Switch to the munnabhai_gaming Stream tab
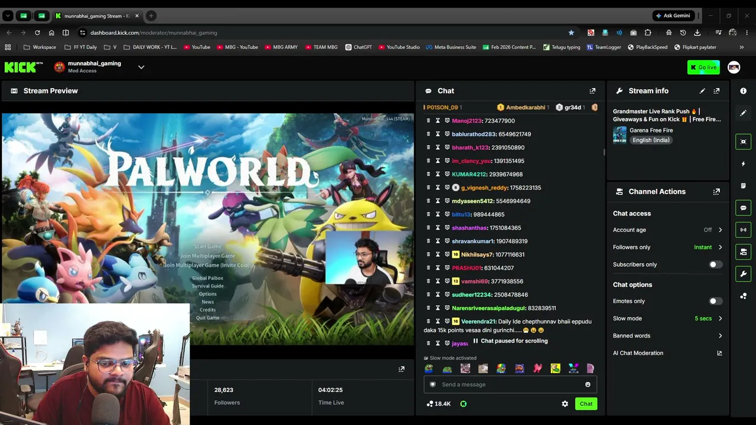This screenshot has width=756, height=425. [x=96, y=16]
